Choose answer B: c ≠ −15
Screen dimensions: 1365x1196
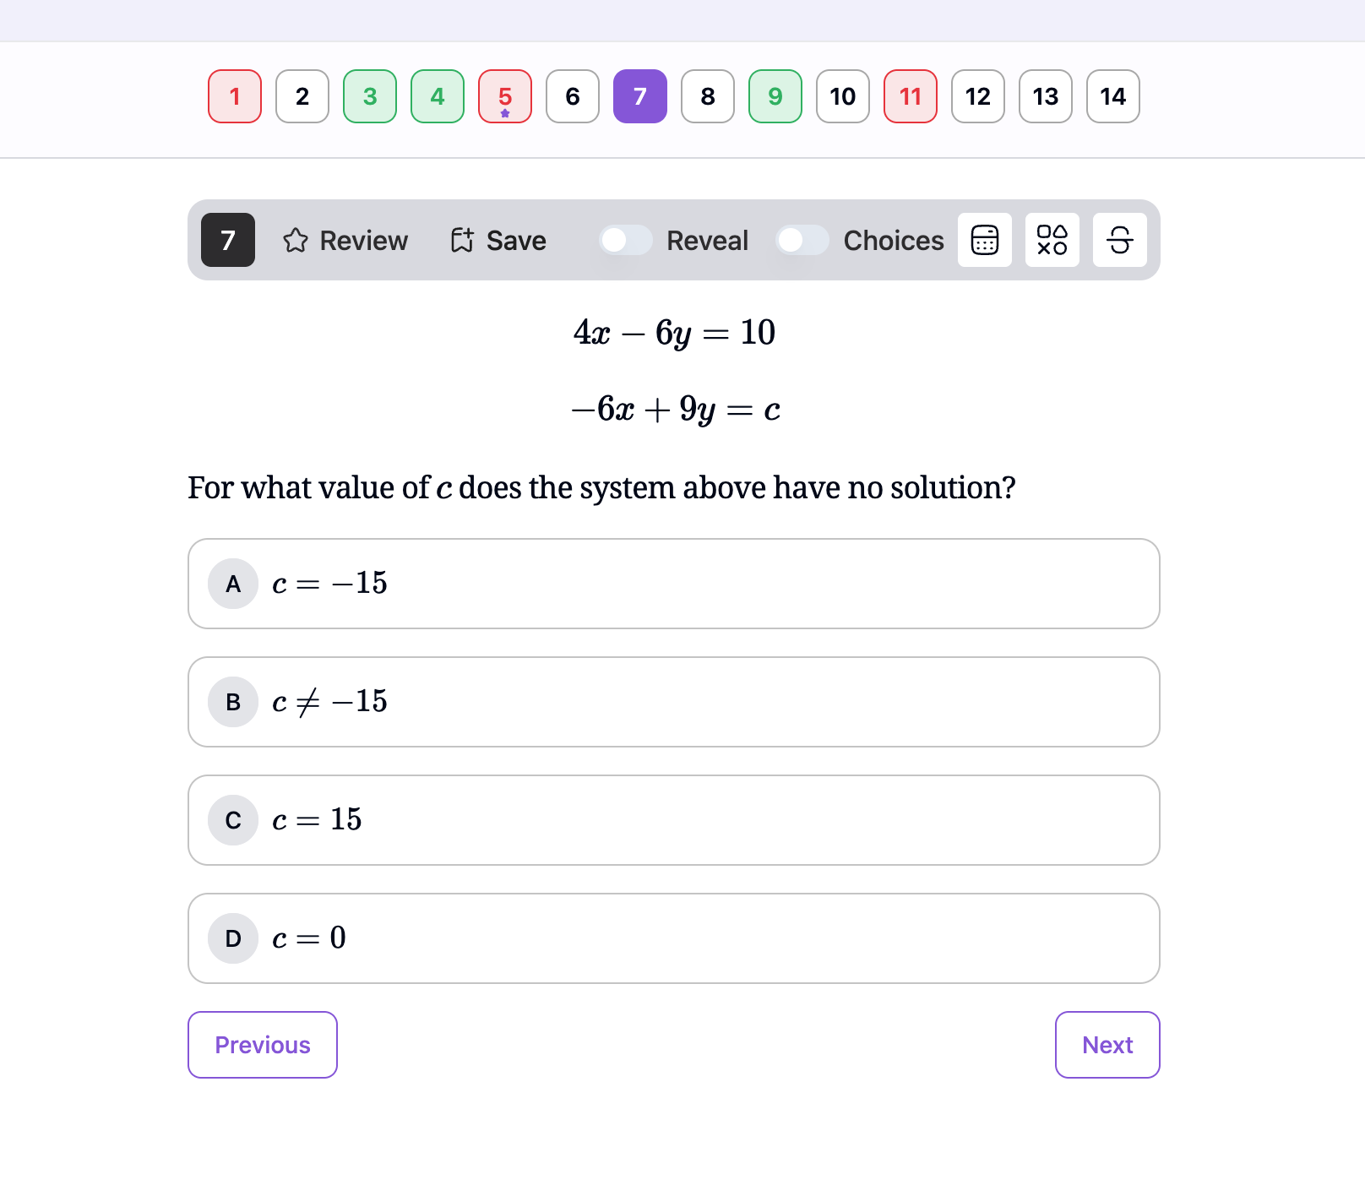click(x=673, y=702)
